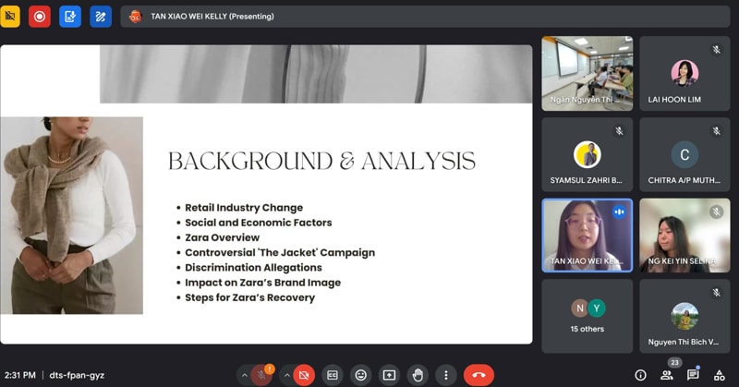Click the red record extension icon
739x387 pixels.
[x=39, y=16]
